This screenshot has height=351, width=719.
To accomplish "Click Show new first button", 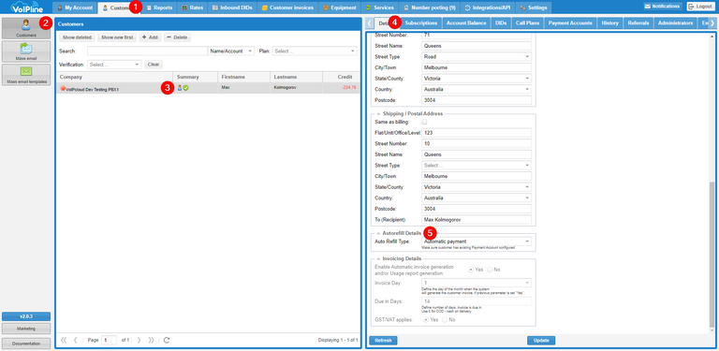I will pos(117,37).
